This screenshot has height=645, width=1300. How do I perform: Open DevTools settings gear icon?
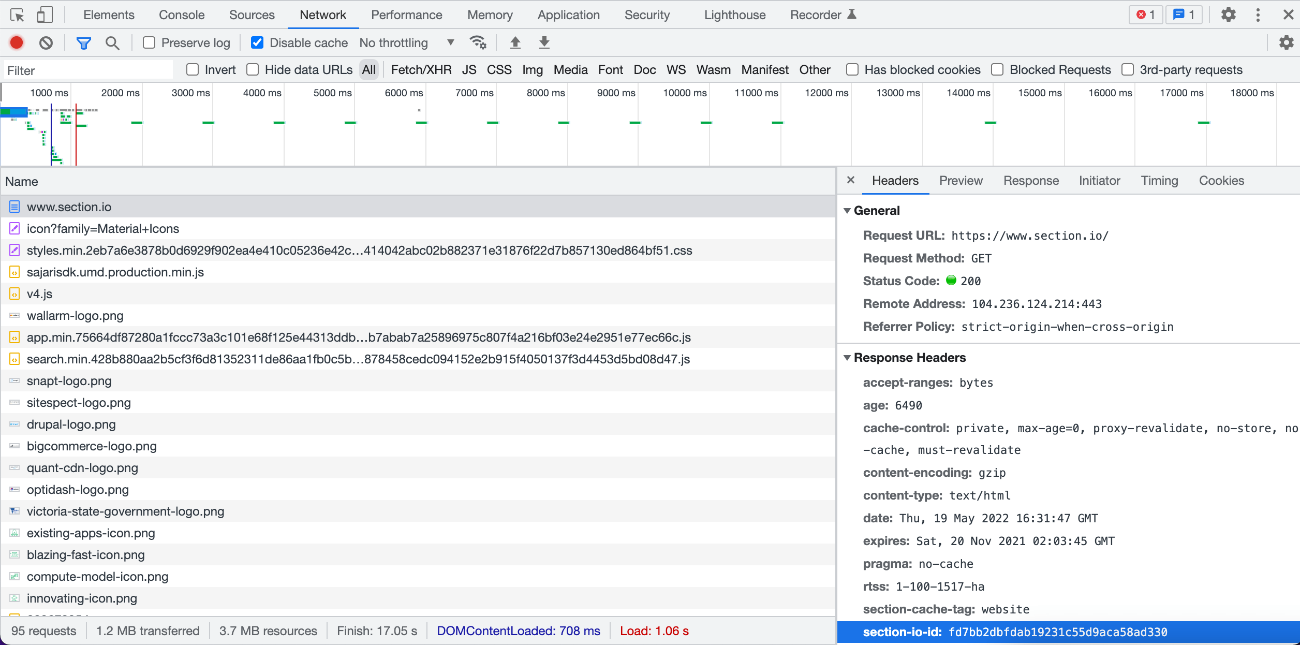(x=1229, y=14)
